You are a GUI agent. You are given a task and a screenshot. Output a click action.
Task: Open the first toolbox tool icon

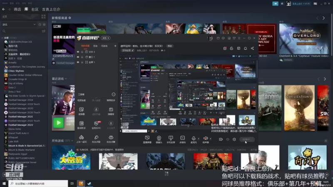[x=82, y=111]
